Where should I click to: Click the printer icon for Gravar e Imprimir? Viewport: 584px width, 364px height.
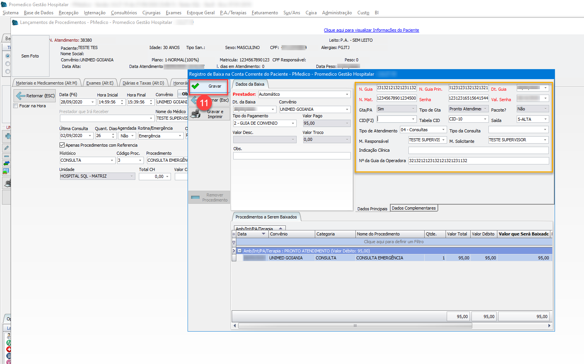coord(196,114)
